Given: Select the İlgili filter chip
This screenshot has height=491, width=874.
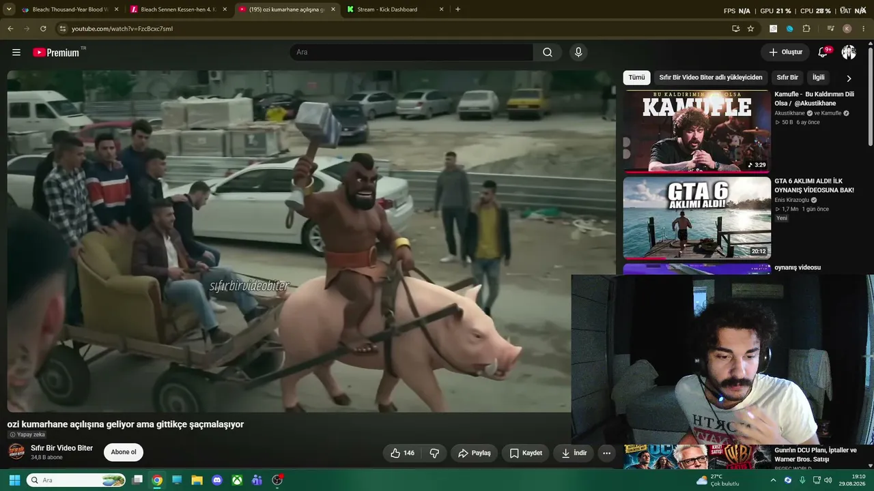Looking at the screenshot, I should tap(819, 78).
